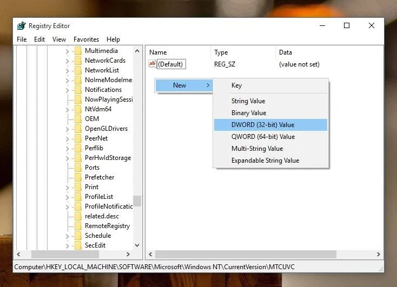This screenshot has height=287, width=397.
Task: Click the tree pane scroll down arrow
Action: 137,245
